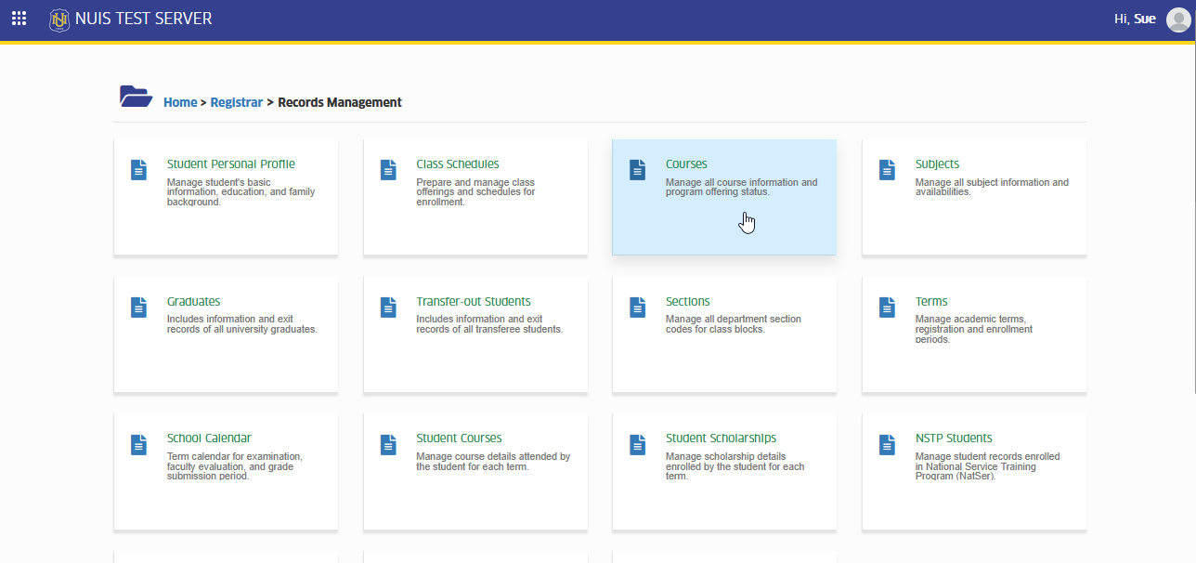The image size is (1196, 563).
Task: Click the Terms document icon
Action: [x=887, y=308]
